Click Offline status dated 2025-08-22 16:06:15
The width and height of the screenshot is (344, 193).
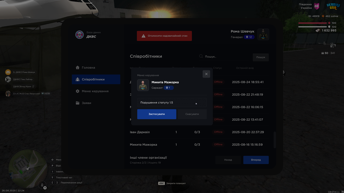tap(218, 107)
